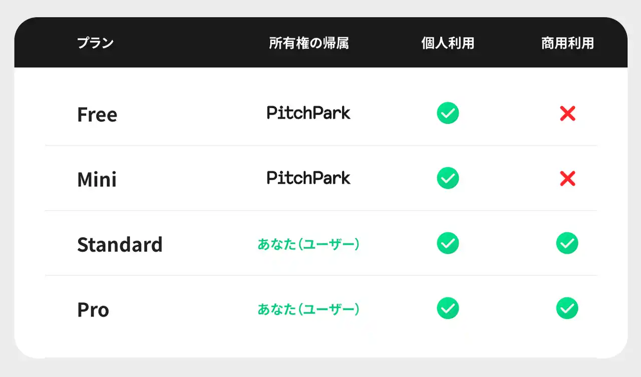
Task: Click the Pro plan personal use checkmark
Action: [x=448, y=308]
